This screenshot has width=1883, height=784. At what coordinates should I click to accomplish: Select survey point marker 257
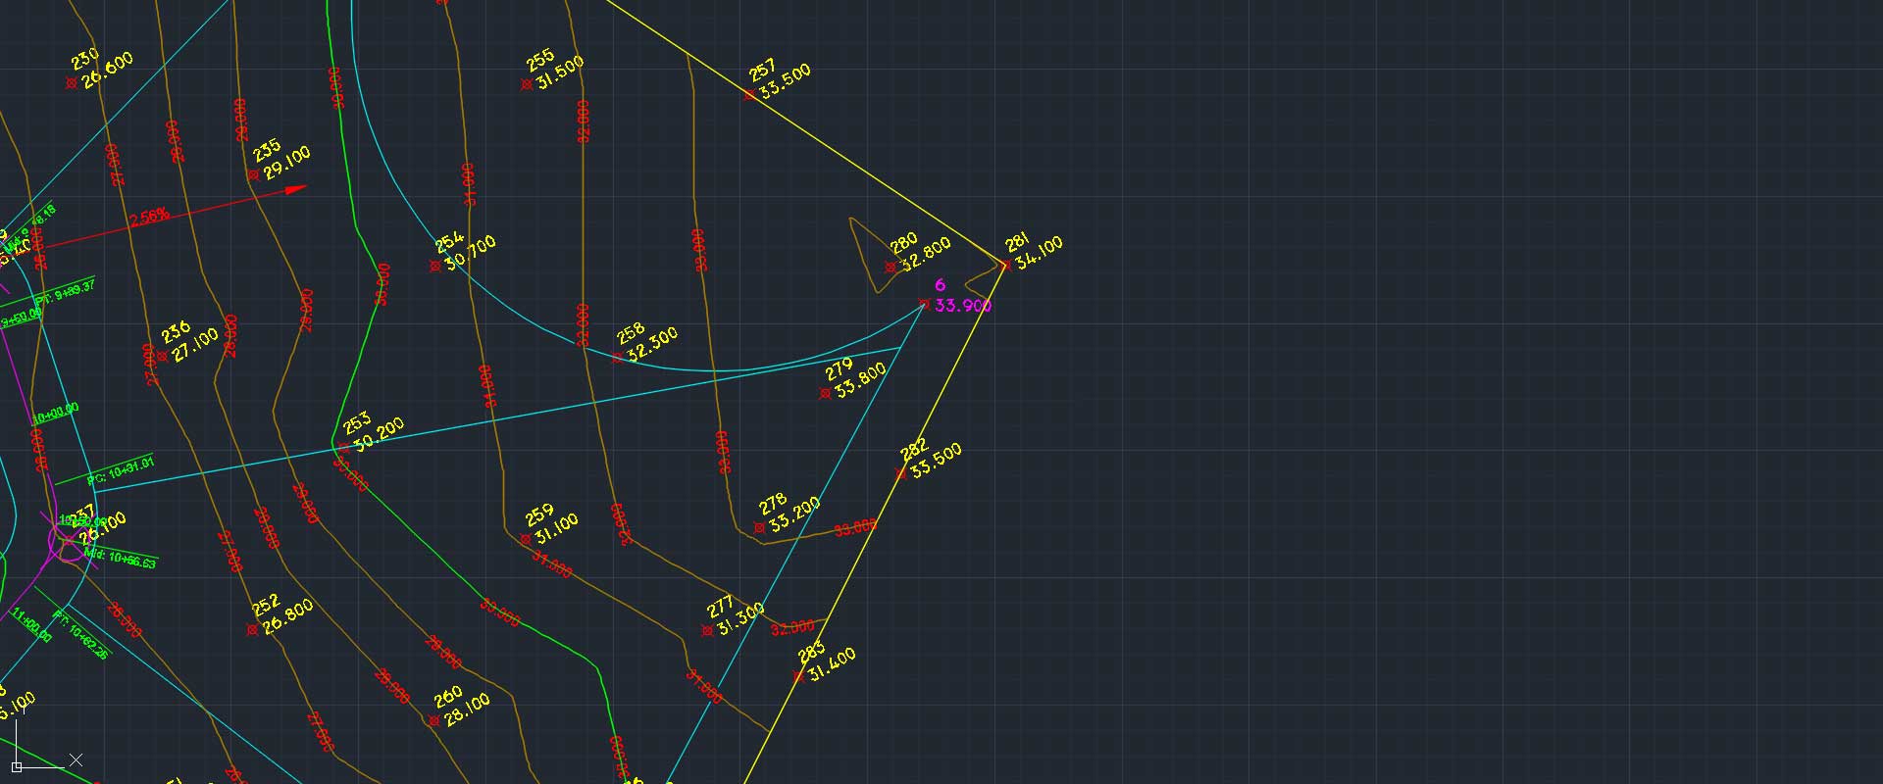point(749,95)
